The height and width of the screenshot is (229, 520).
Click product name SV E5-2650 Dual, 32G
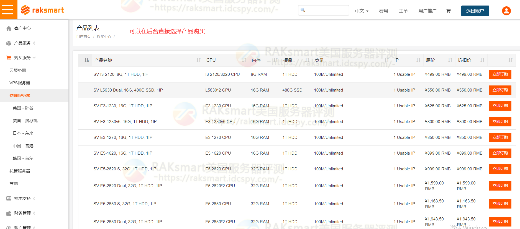128,222
